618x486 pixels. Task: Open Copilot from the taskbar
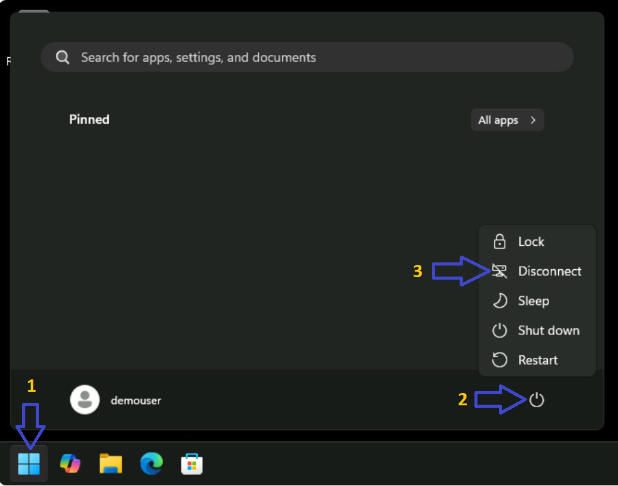coord(70,464)
